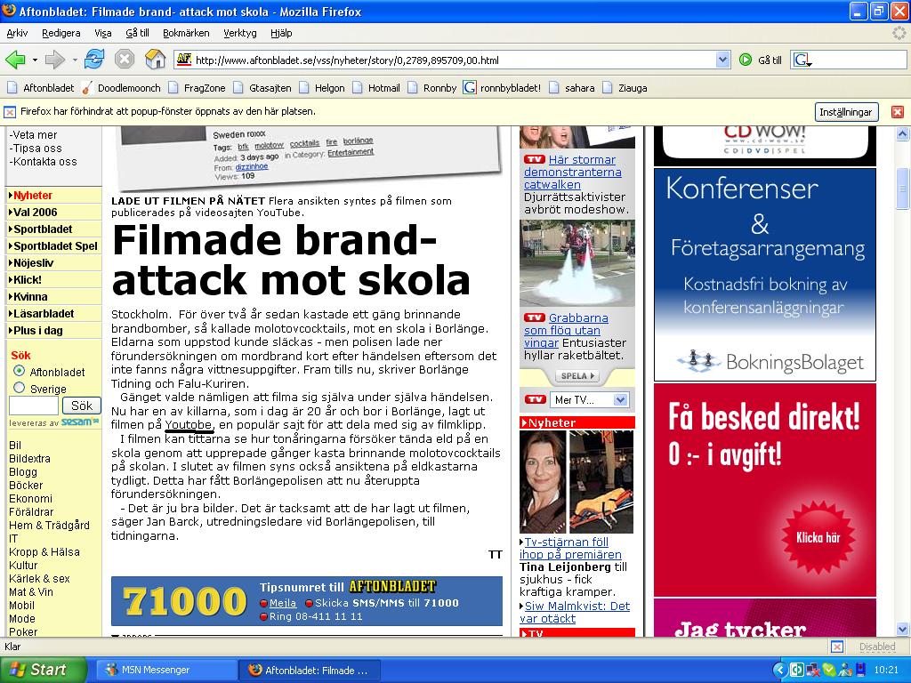Click the Aftonbladet Firefox taskbar item
911x683 pixels.
pyautogui.click(x=310, y=670)
